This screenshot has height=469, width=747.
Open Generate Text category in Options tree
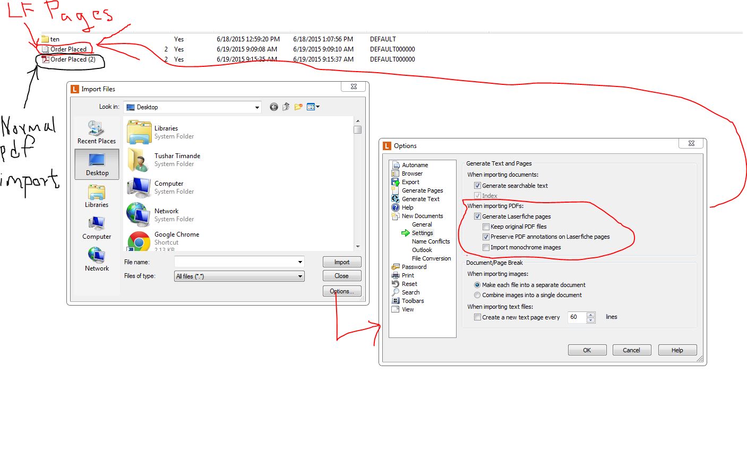pos(420,199)
